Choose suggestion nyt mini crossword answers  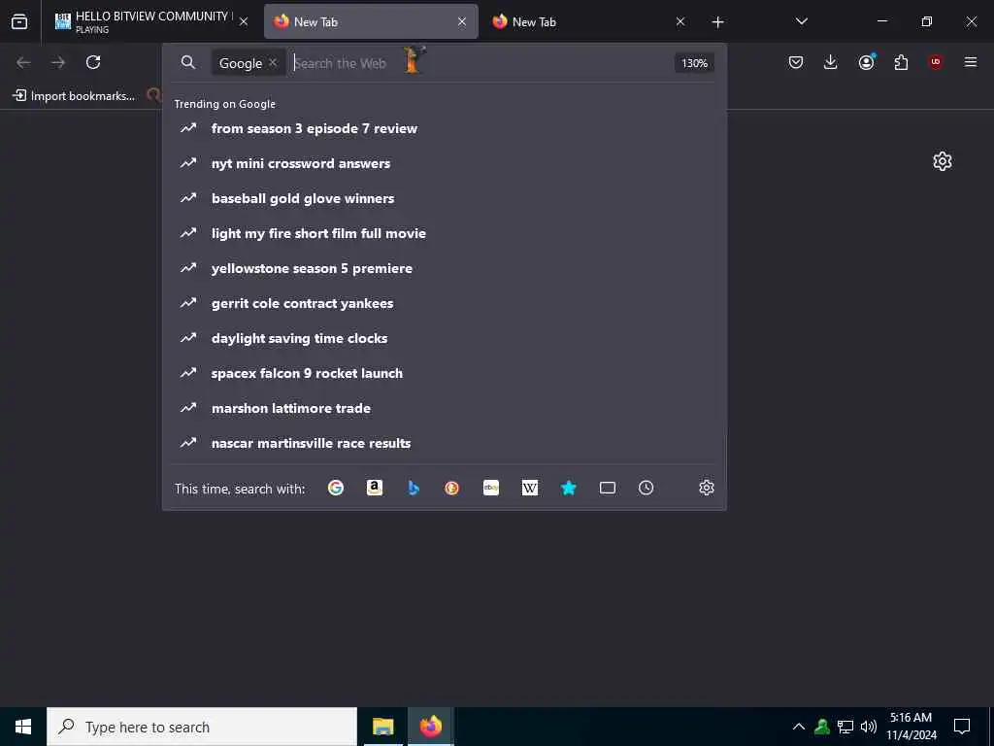[444, 163]
